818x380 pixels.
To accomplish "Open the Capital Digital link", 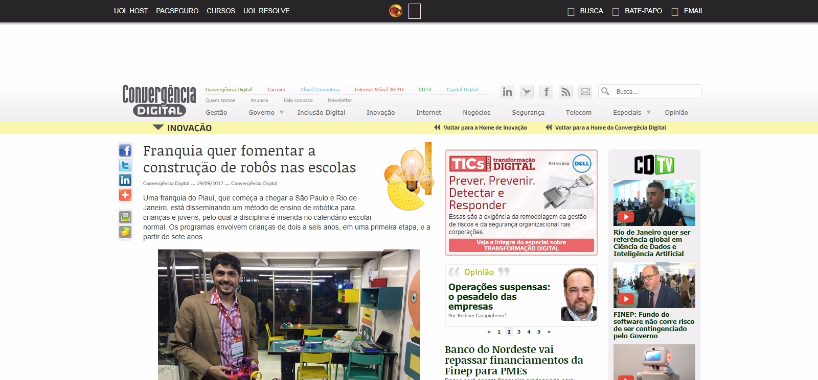I will 462,90.
